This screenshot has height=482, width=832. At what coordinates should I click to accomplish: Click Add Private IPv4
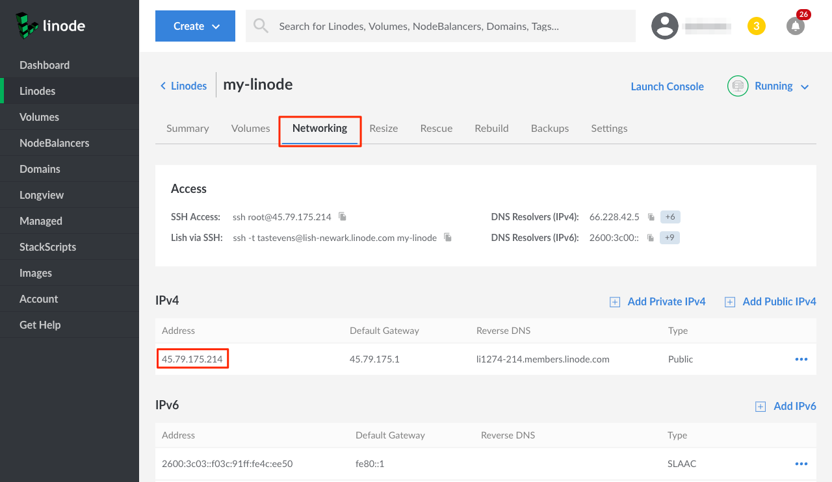(x=658, y=301)
